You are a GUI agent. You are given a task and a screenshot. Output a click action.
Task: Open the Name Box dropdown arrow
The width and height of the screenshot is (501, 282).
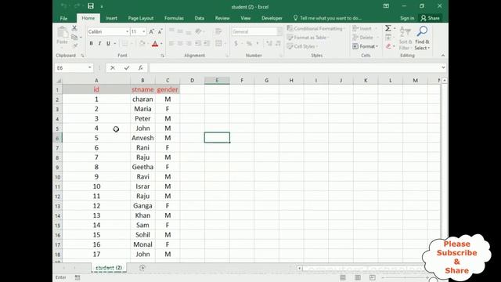coord(90,68)
